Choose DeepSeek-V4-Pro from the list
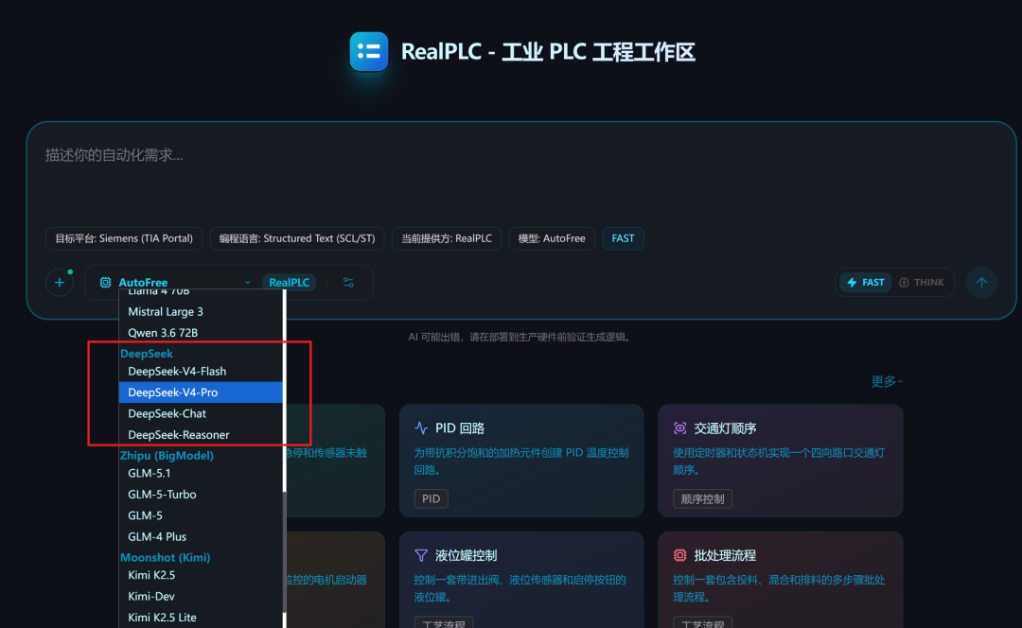This screenshot has height=628, width=1022. [x=201, y=392]
